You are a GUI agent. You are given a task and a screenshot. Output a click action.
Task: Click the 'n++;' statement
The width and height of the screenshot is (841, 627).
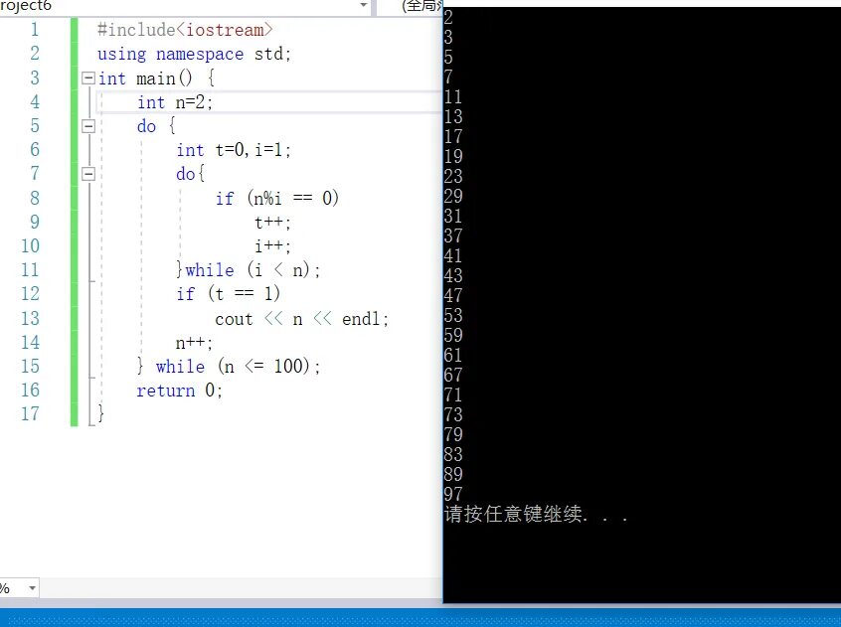[194, 343]
